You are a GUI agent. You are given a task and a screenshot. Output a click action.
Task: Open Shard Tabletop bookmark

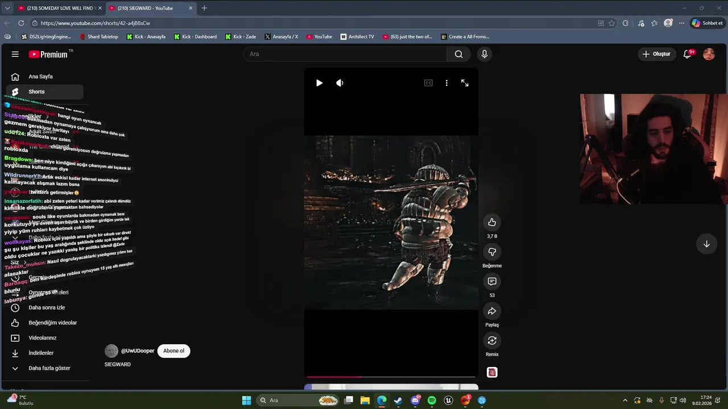[x=99, y=37]
